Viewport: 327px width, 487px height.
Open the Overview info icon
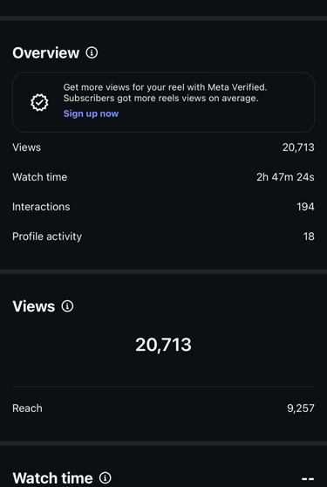(92, 52)
